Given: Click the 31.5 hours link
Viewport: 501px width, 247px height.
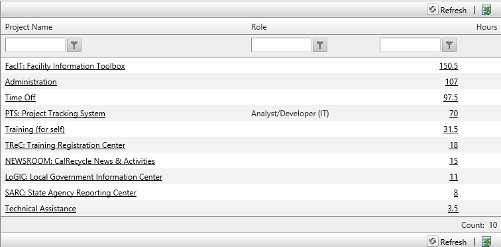Looking at the screenshot, I should (x=451, y=129).
